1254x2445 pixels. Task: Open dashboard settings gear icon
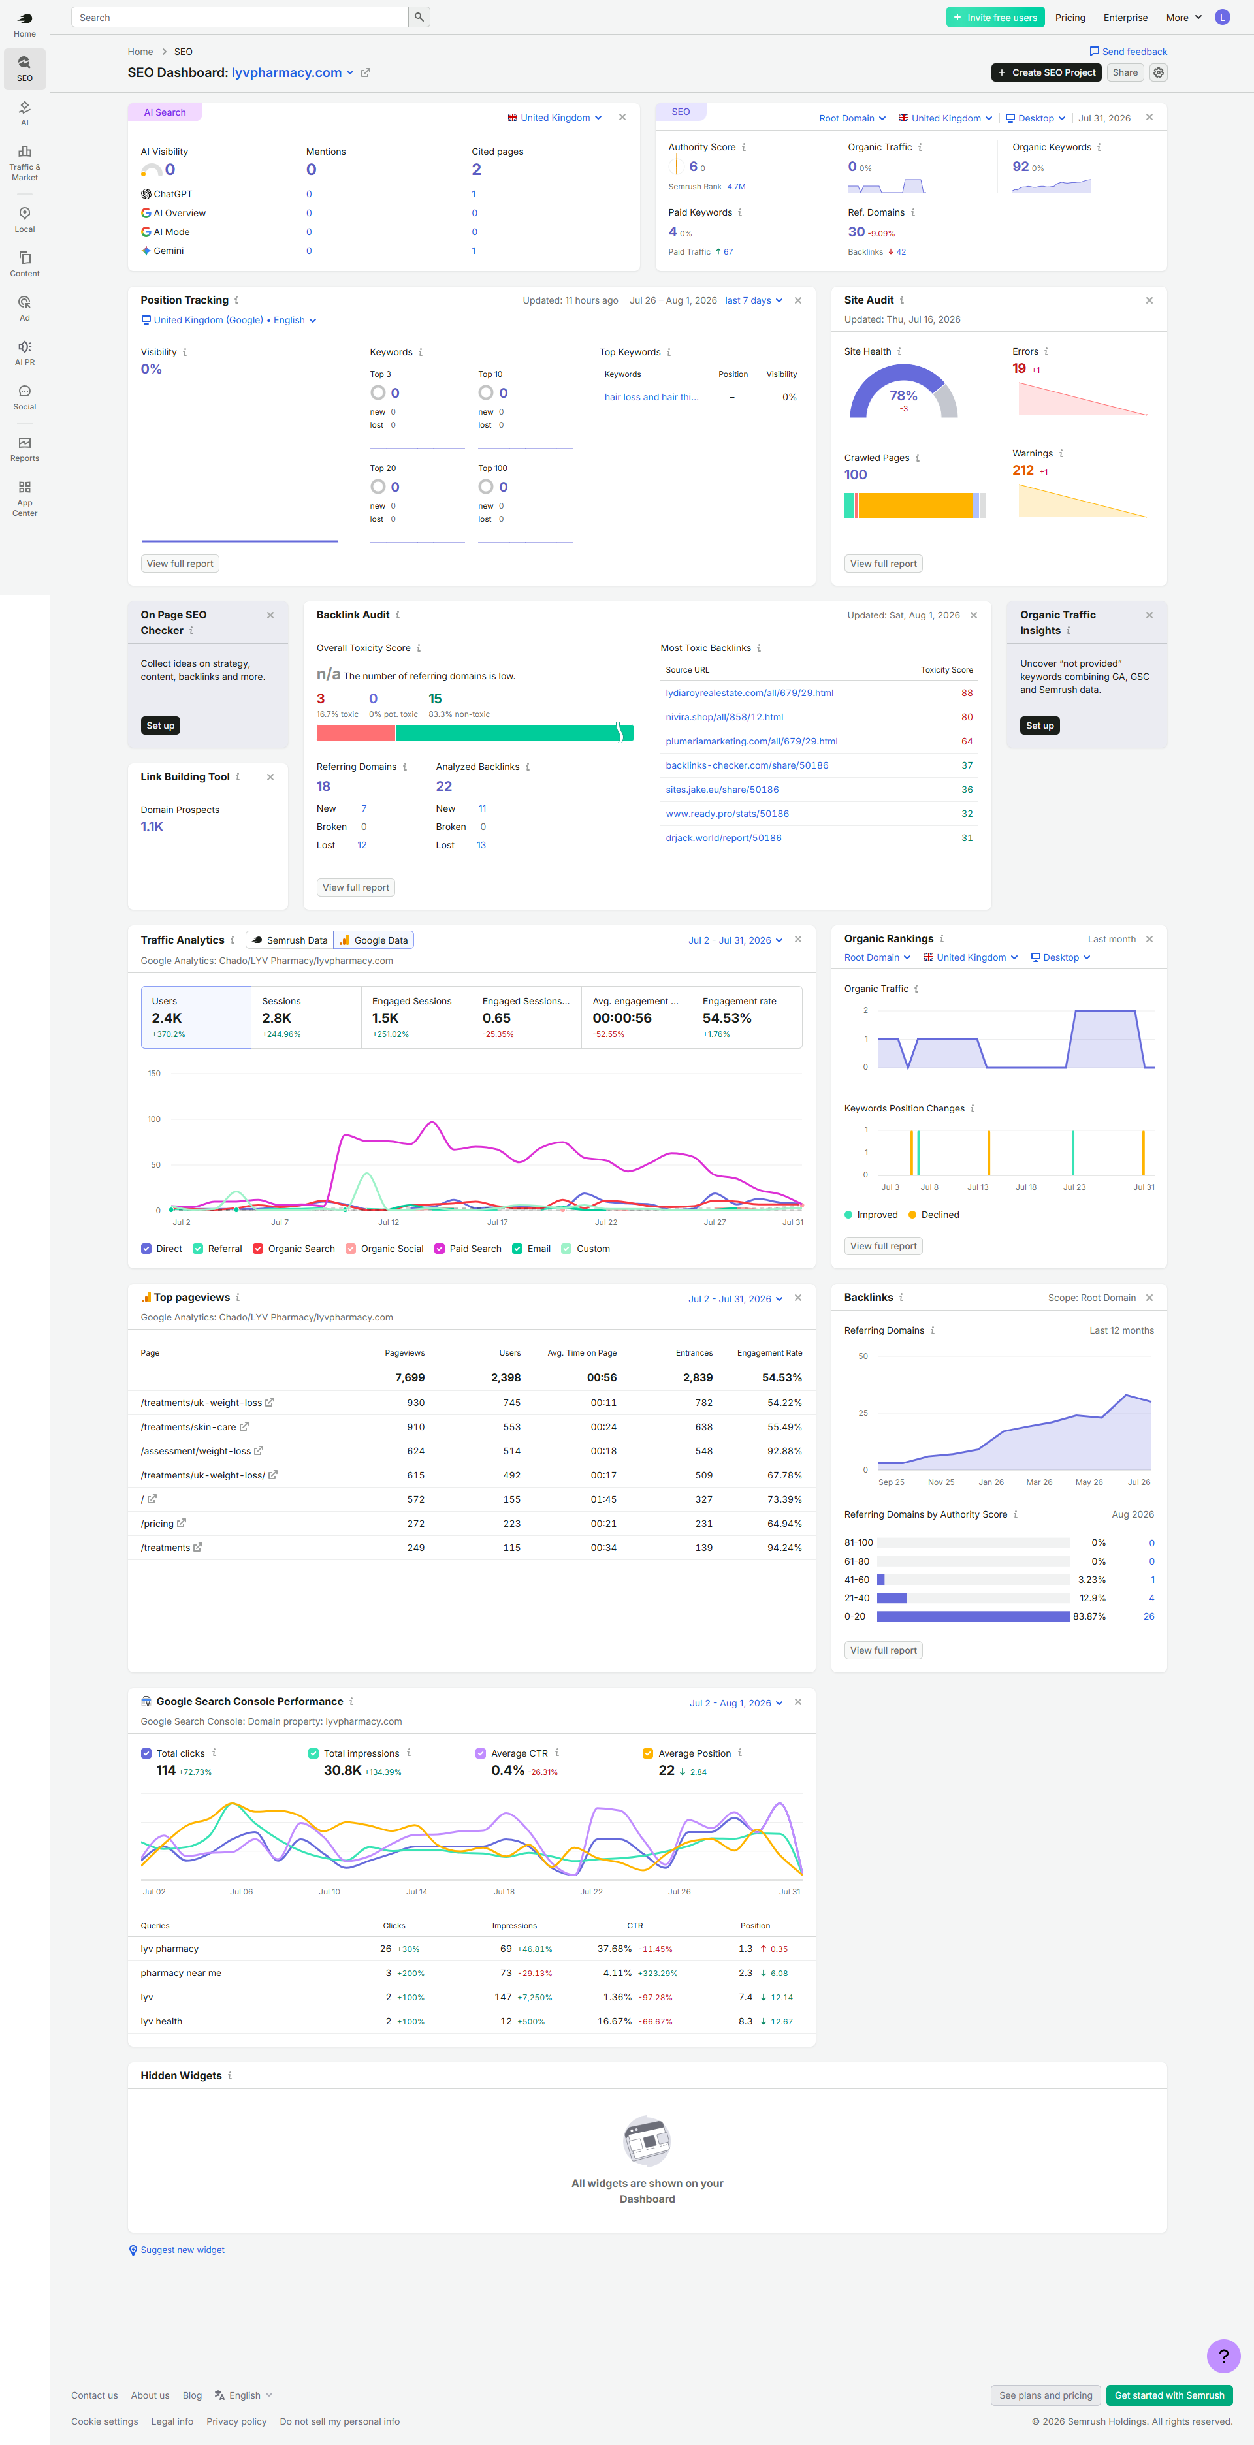coord(1158,72)
